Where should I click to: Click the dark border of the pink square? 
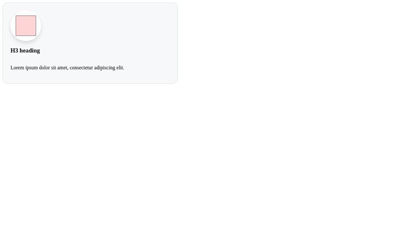16,26
